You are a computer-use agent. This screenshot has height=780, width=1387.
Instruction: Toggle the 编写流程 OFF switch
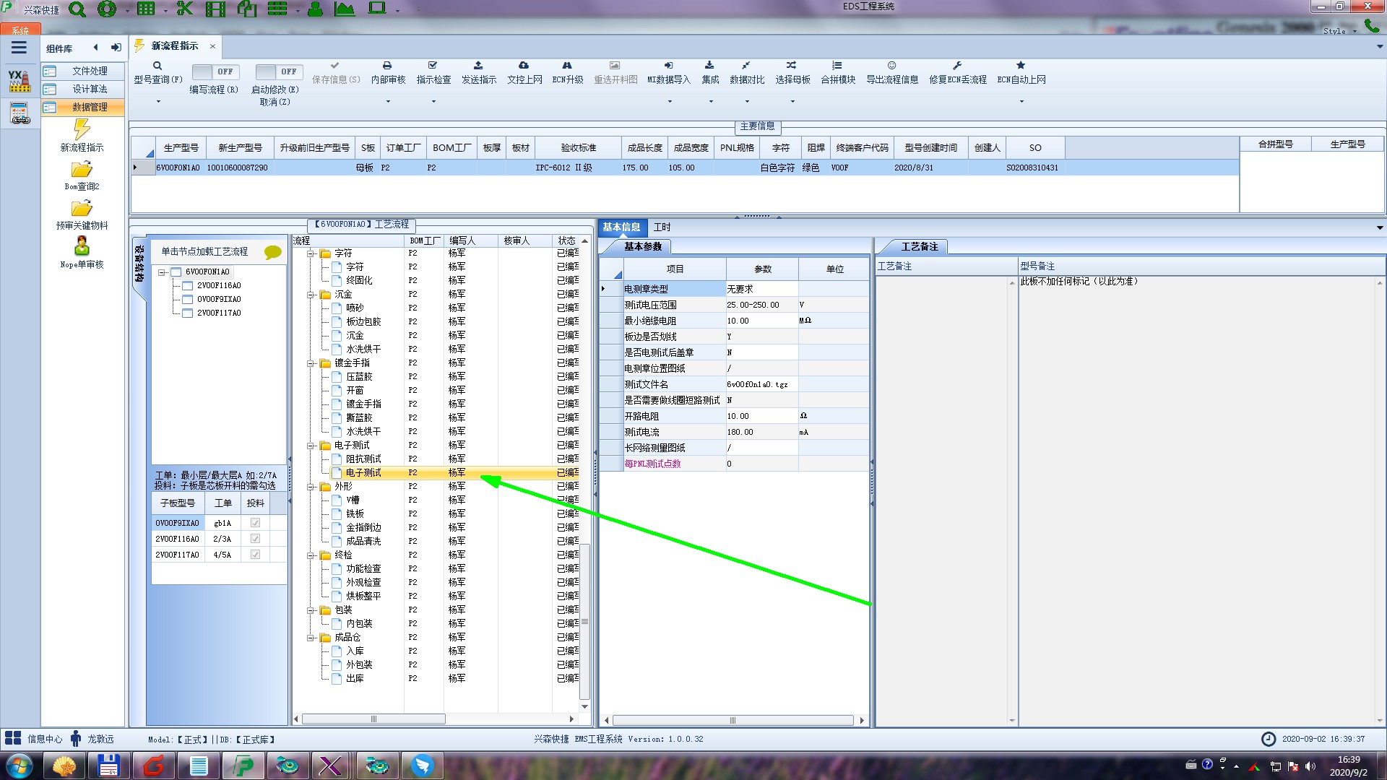(214, 71)
